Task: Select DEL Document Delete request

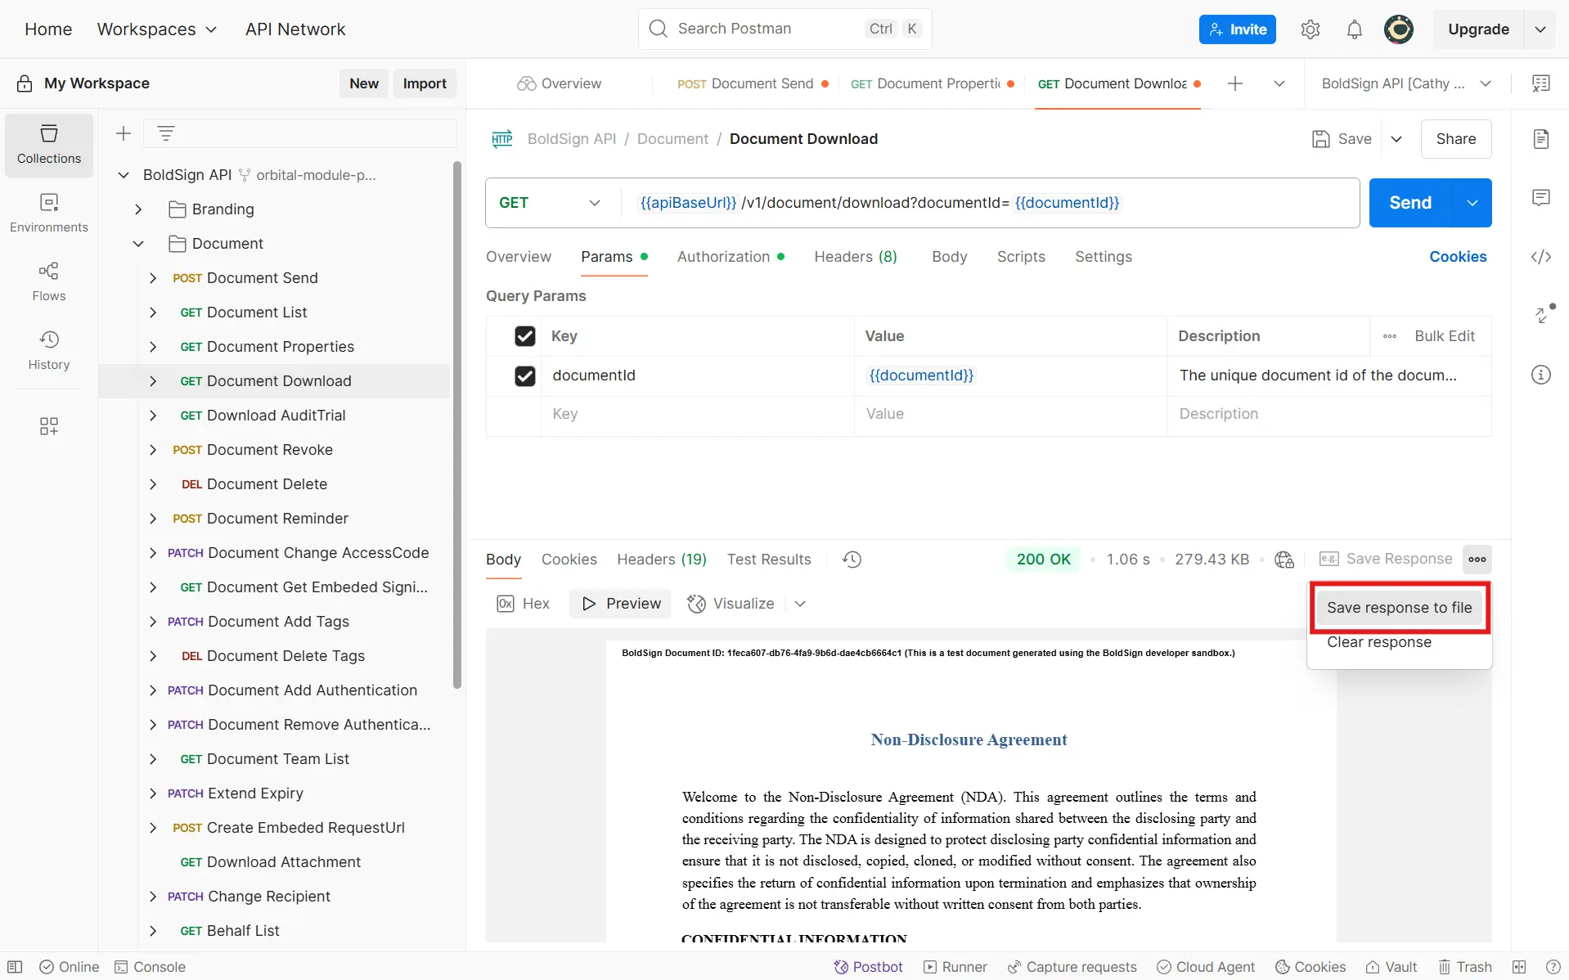Action: (275, 484)
